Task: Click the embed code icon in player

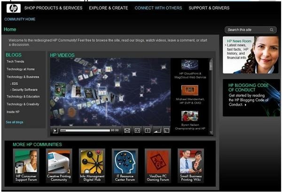Action: click(x=137, y=131)
